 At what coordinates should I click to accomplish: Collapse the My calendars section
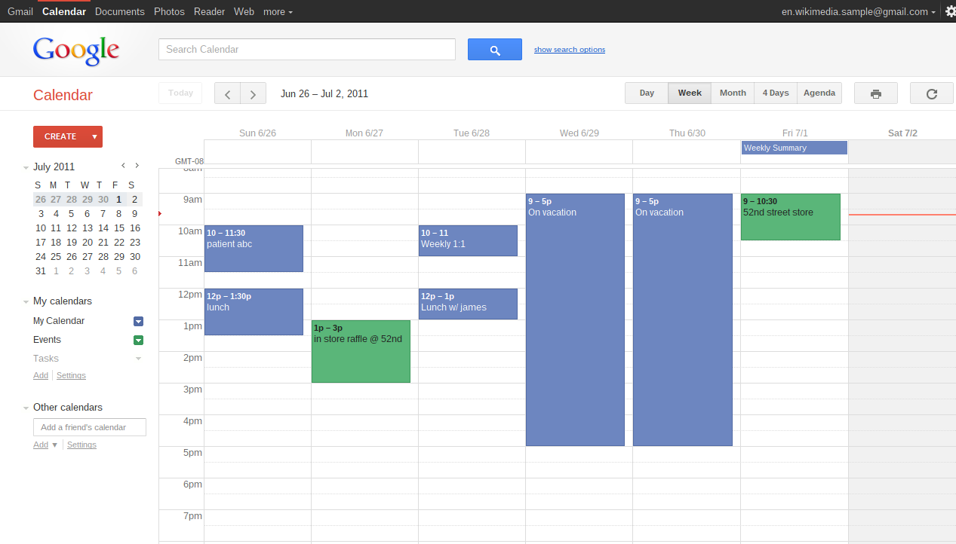click(26, 301)
